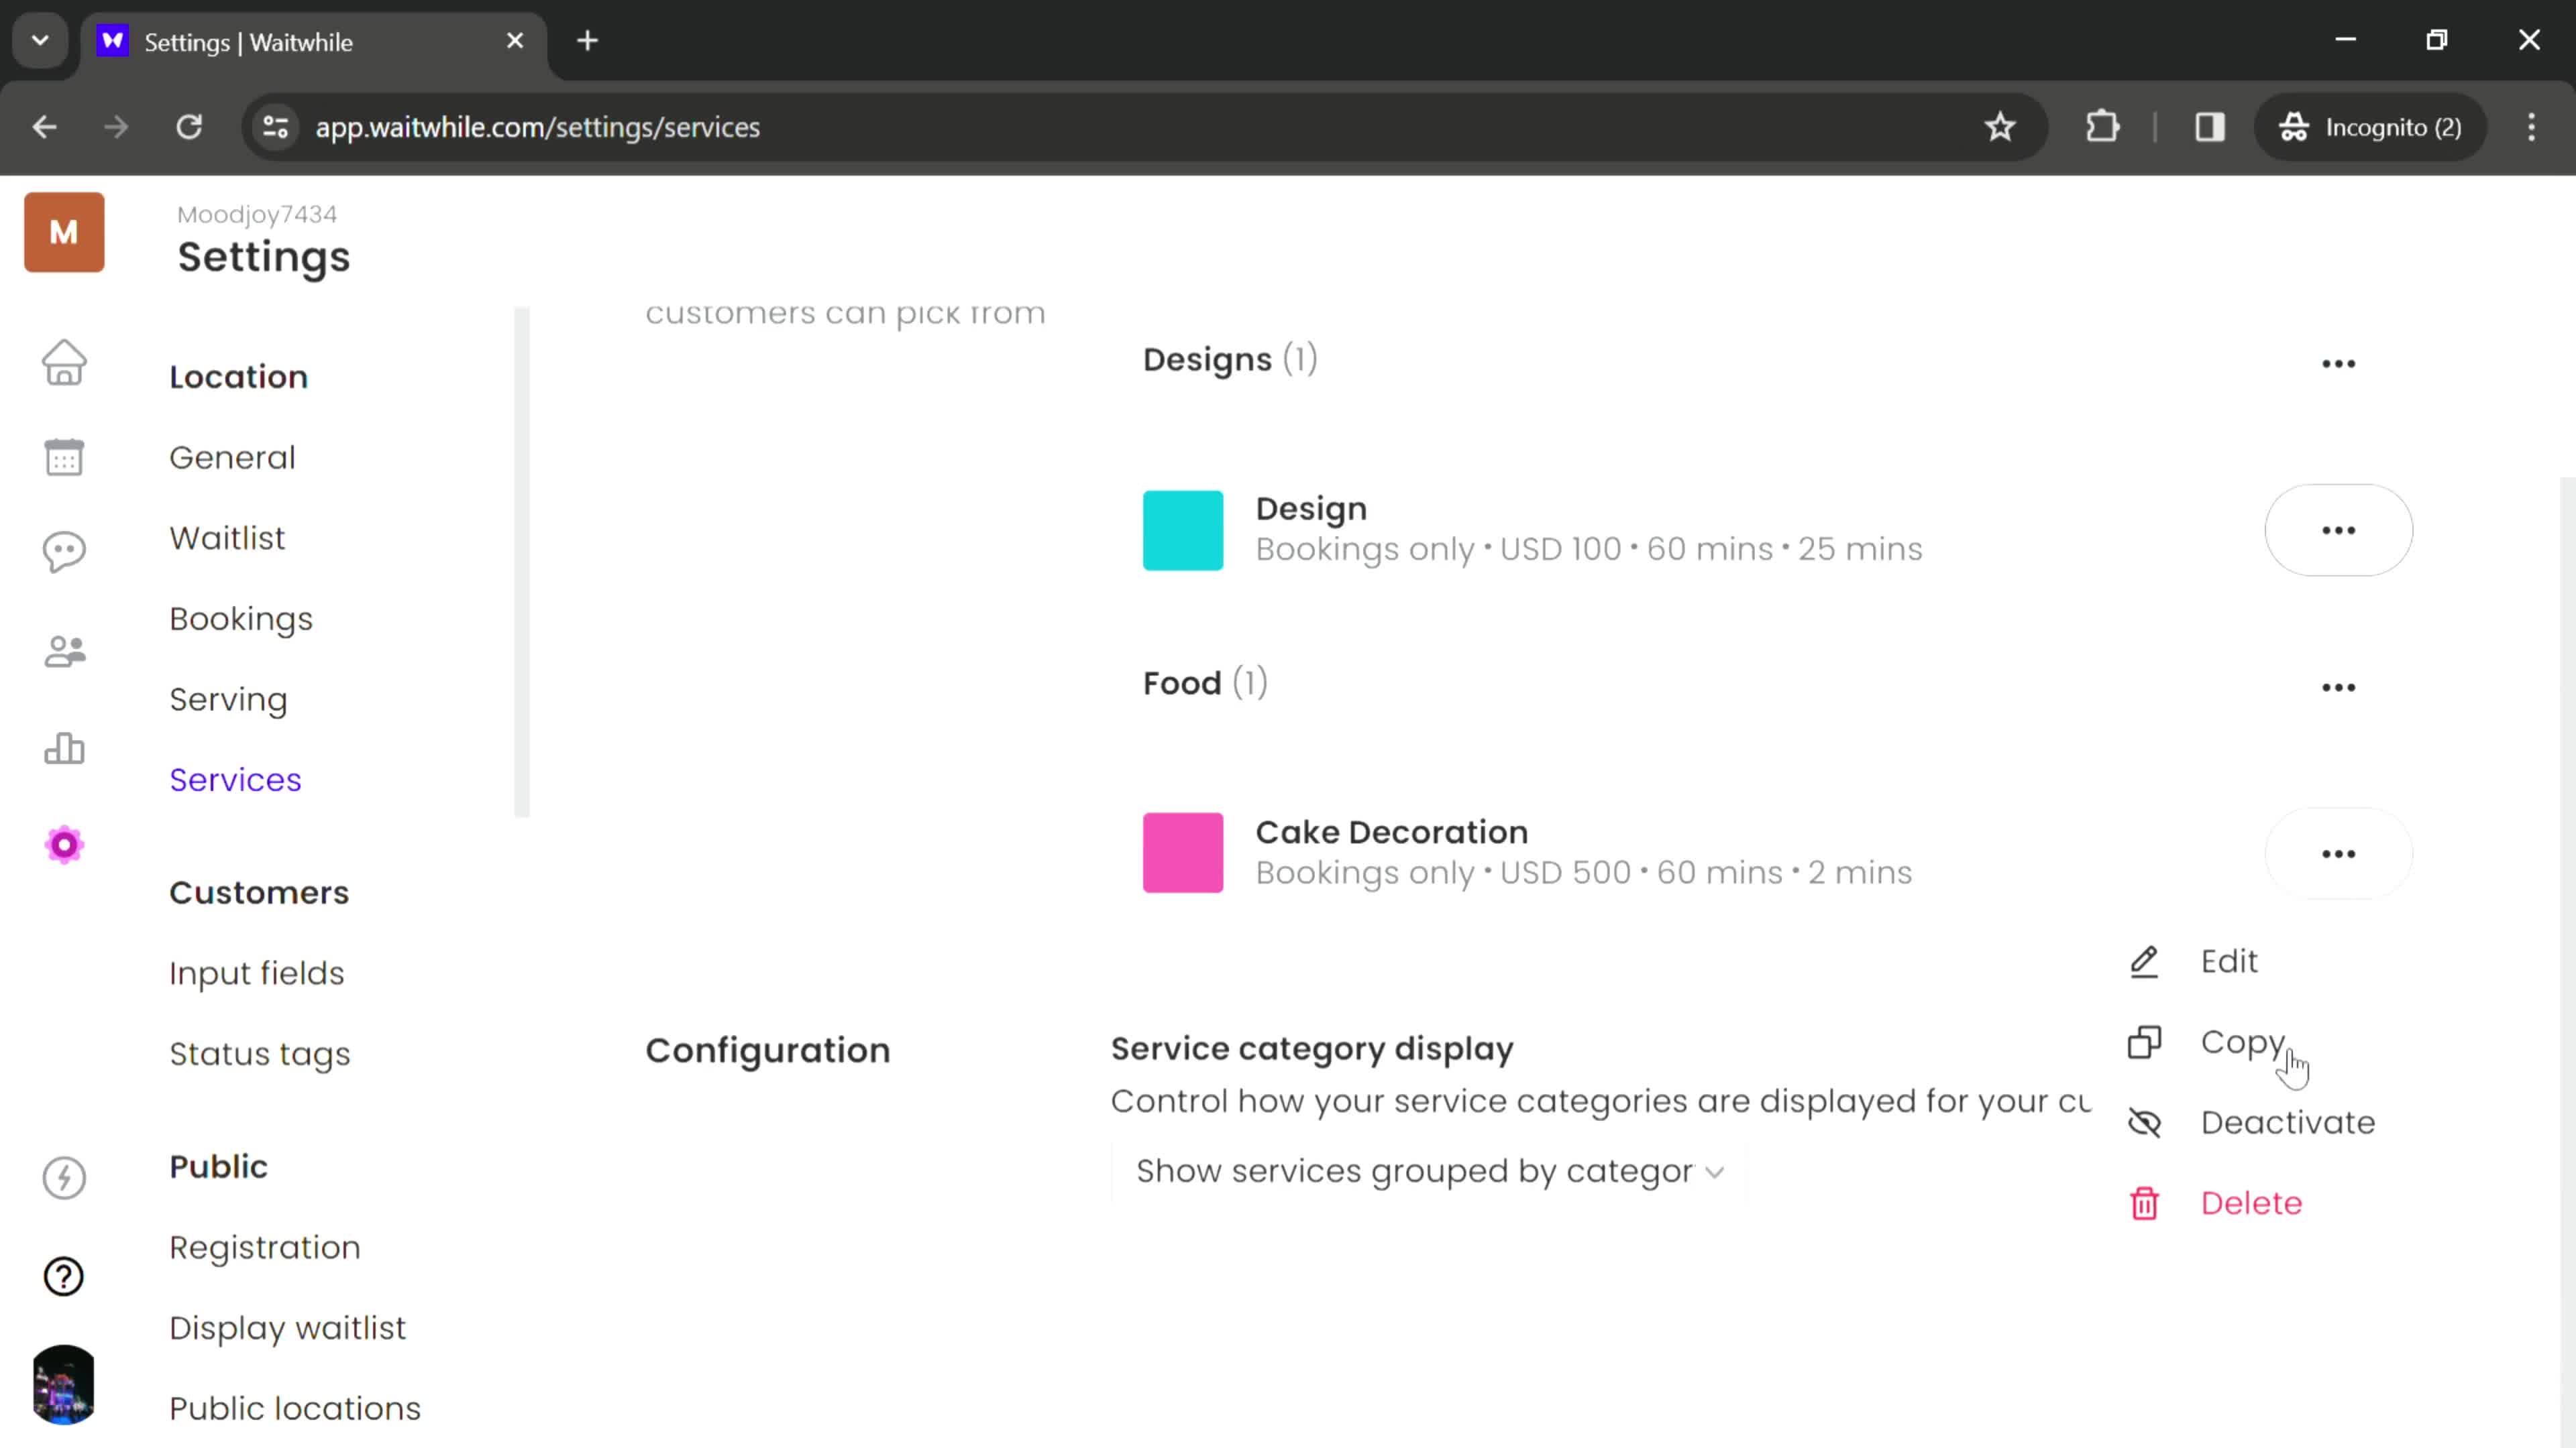Viewport: 2576px width, 1448px height.
Task: Reload the page
Action: (x=189, y=127)
